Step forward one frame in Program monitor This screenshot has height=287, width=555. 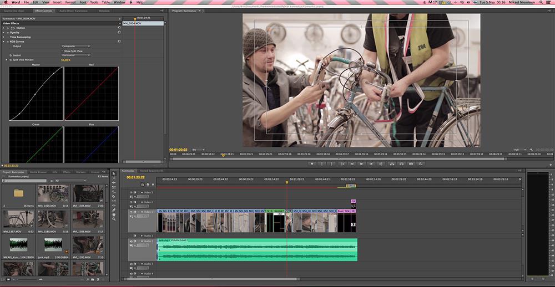pyautogui.click(x=371, y=163)
